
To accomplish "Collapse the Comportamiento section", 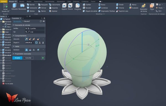I will pos(14,36).
